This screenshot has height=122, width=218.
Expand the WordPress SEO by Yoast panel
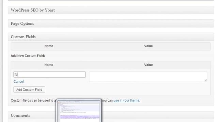click(111, 10)
